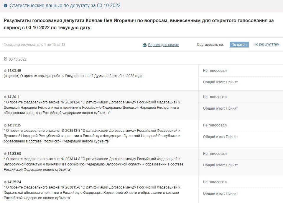Open bill № 203813-8 vote entry
This screenshot has width=283, height=203.
tap(92, 136)
